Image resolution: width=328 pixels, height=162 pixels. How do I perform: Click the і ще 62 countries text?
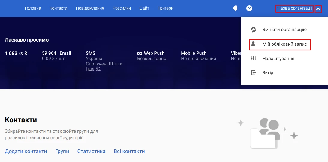pyautogui.click(x=93, y=69)
